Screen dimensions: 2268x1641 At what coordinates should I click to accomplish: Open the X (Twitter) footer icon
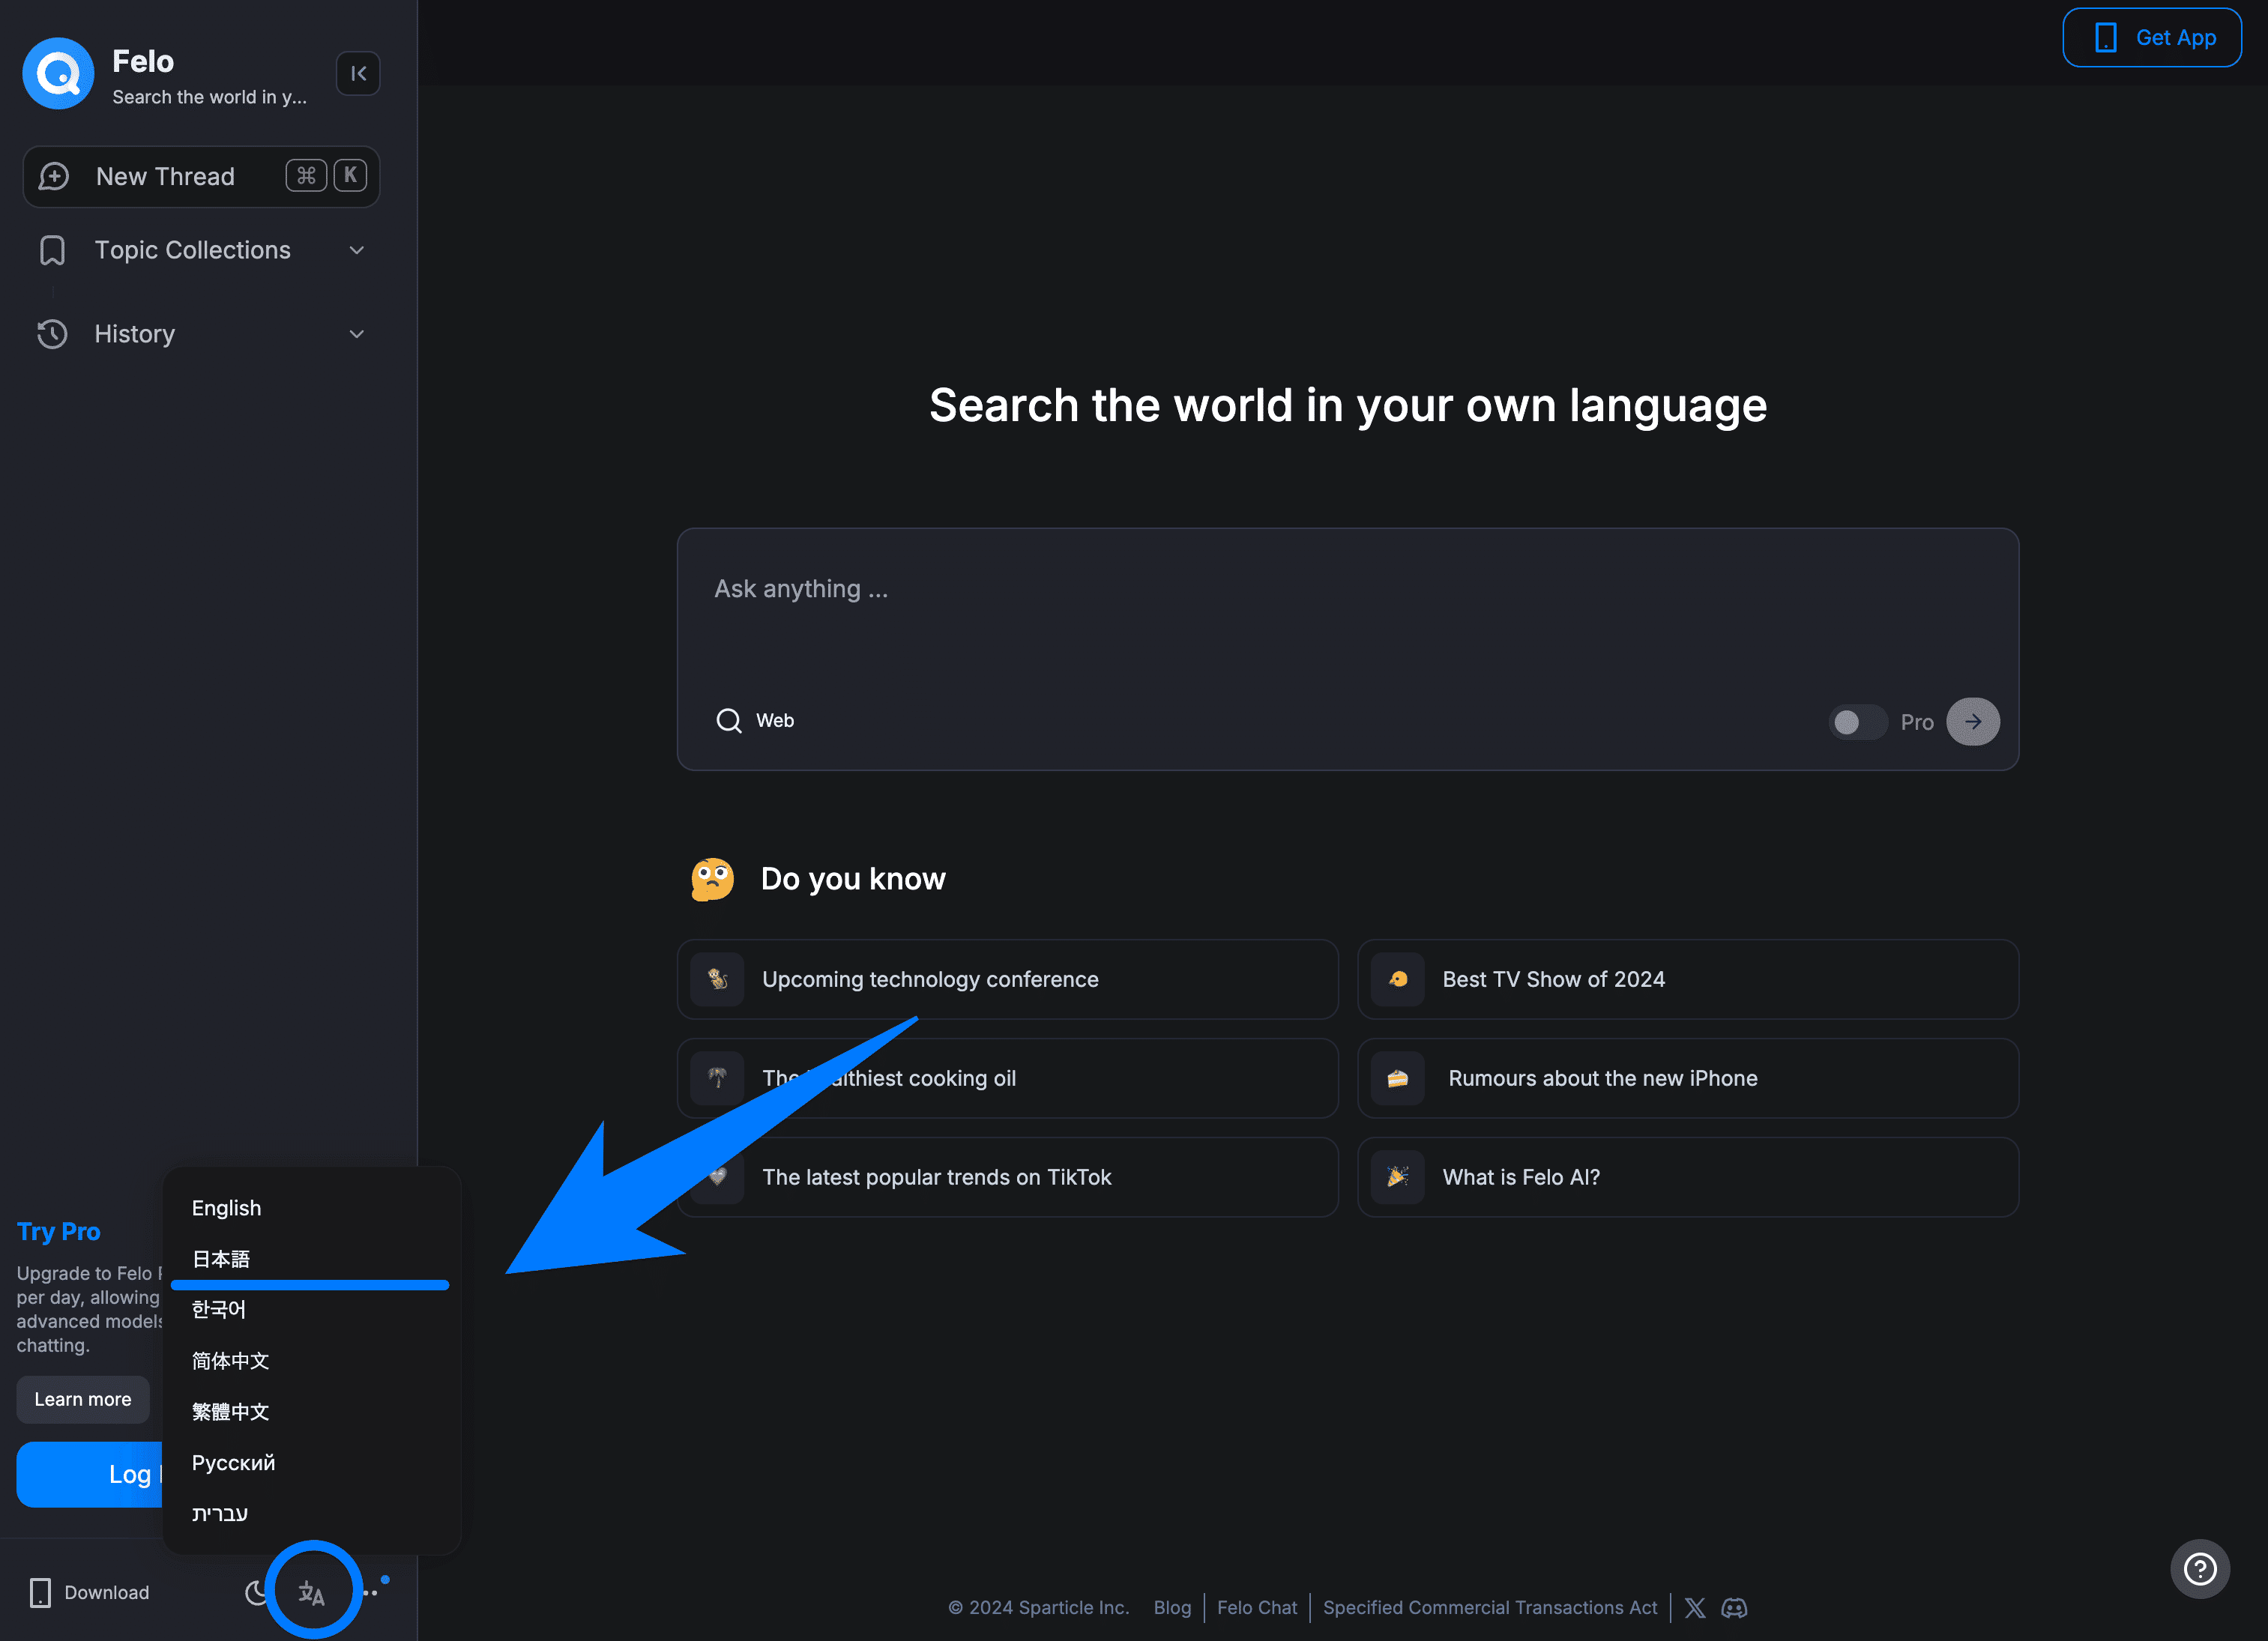click(x=1694, y=1608)
